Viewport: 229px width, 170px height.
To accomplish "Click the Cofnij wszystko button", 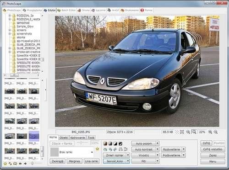I will click(x=213, y=149).
